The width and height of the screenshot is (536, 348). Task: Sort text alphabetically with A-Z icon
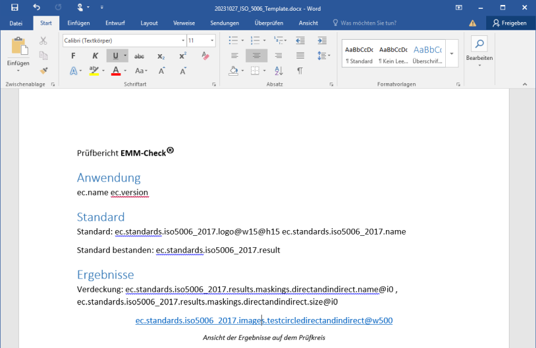(x=279, y=71)
